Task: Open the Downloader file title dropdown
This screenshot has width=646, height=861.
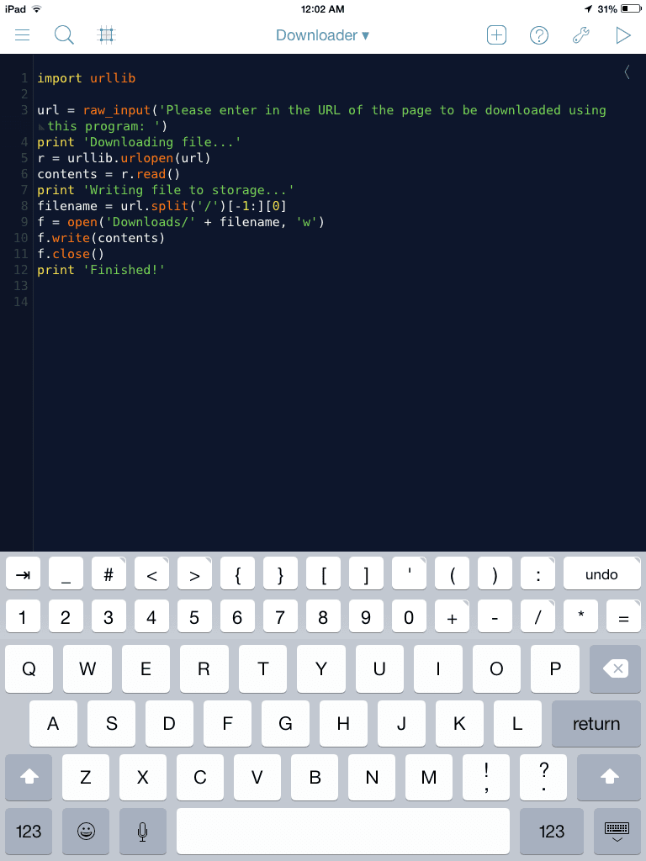Action: (322, 35)
